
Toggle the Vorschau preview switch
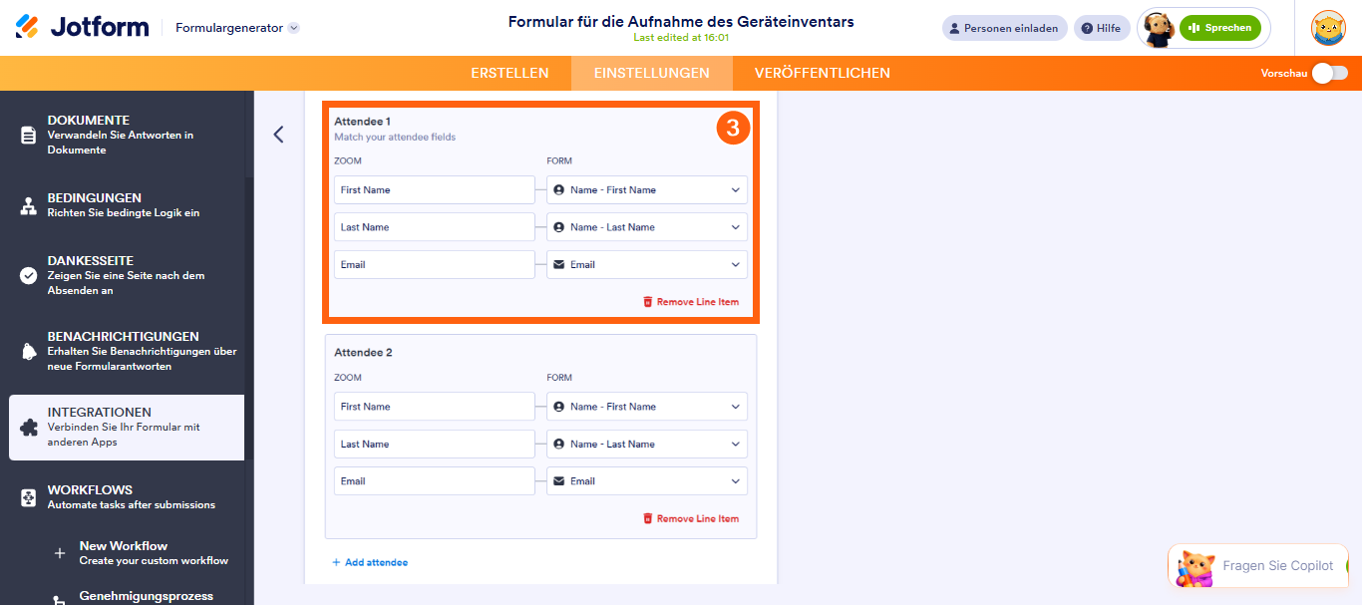coord(1330,73)
